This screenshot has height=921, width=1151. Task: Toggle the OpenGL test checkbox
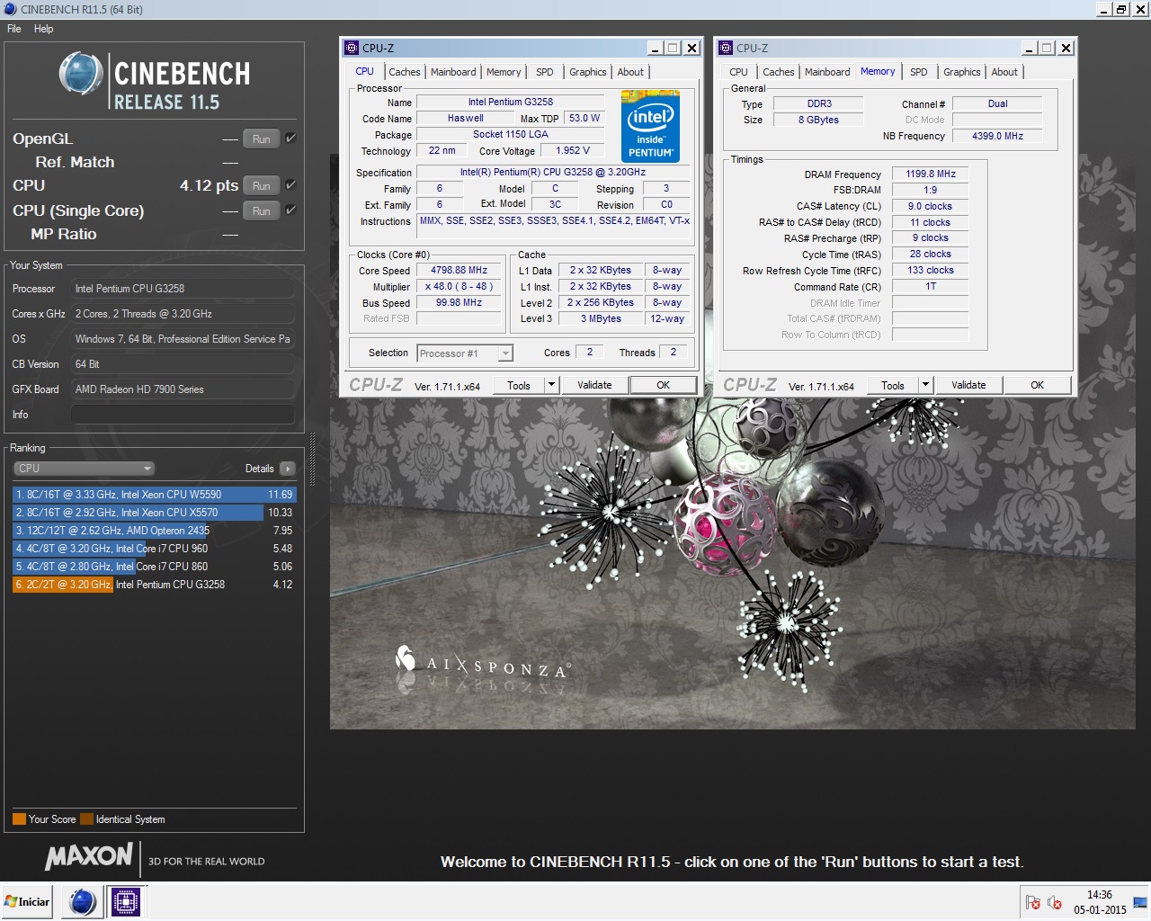[290, 139]
